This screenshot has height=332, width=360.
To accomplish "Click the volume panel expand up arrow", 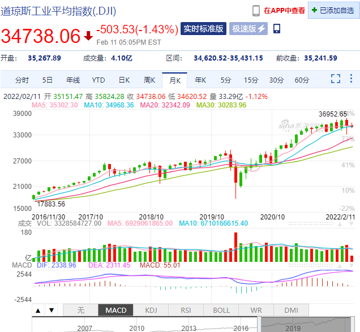I will coord(340,224).
